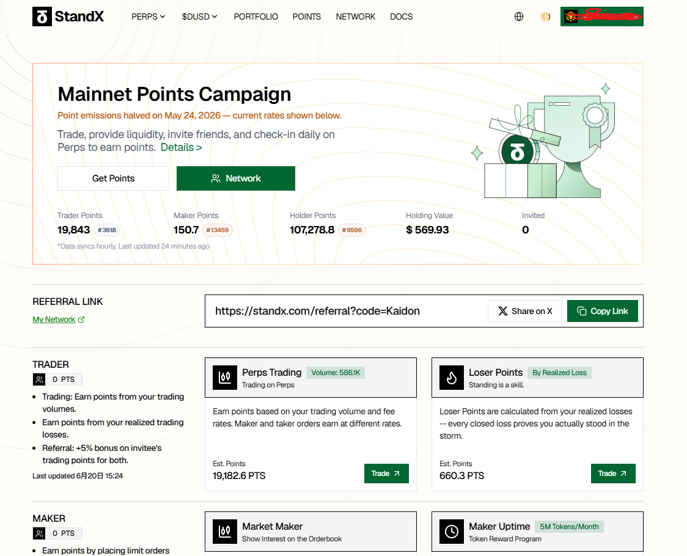
Task: Click the Trader points people icon
Action: pyautogui.click(x=40, y=379)
